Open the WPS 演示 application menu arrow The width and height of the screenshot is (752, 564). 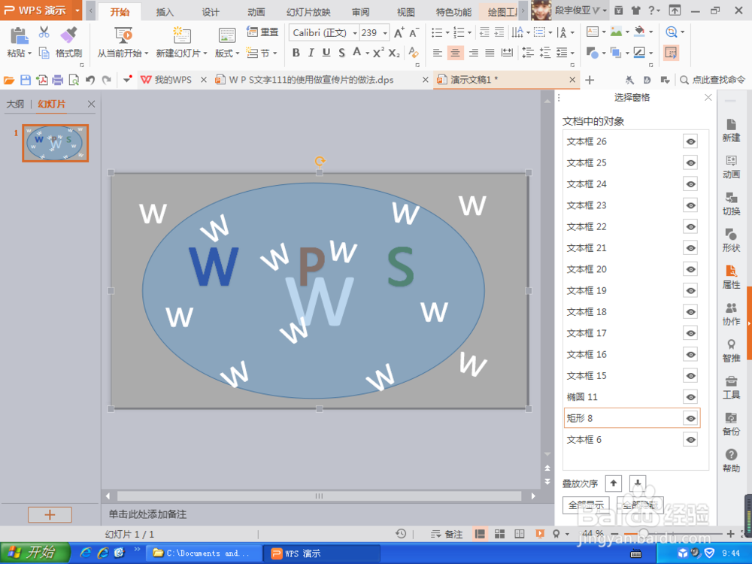pos(77,10)
